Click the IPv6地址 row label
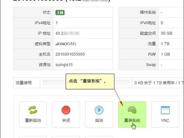Image resolution: width=184 pixels, height=138 pixels. 148,23
